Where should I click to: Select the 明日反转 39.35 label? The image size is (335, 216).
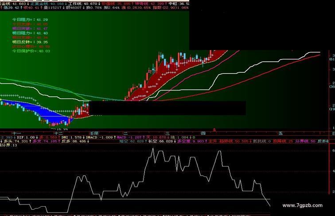30,42
